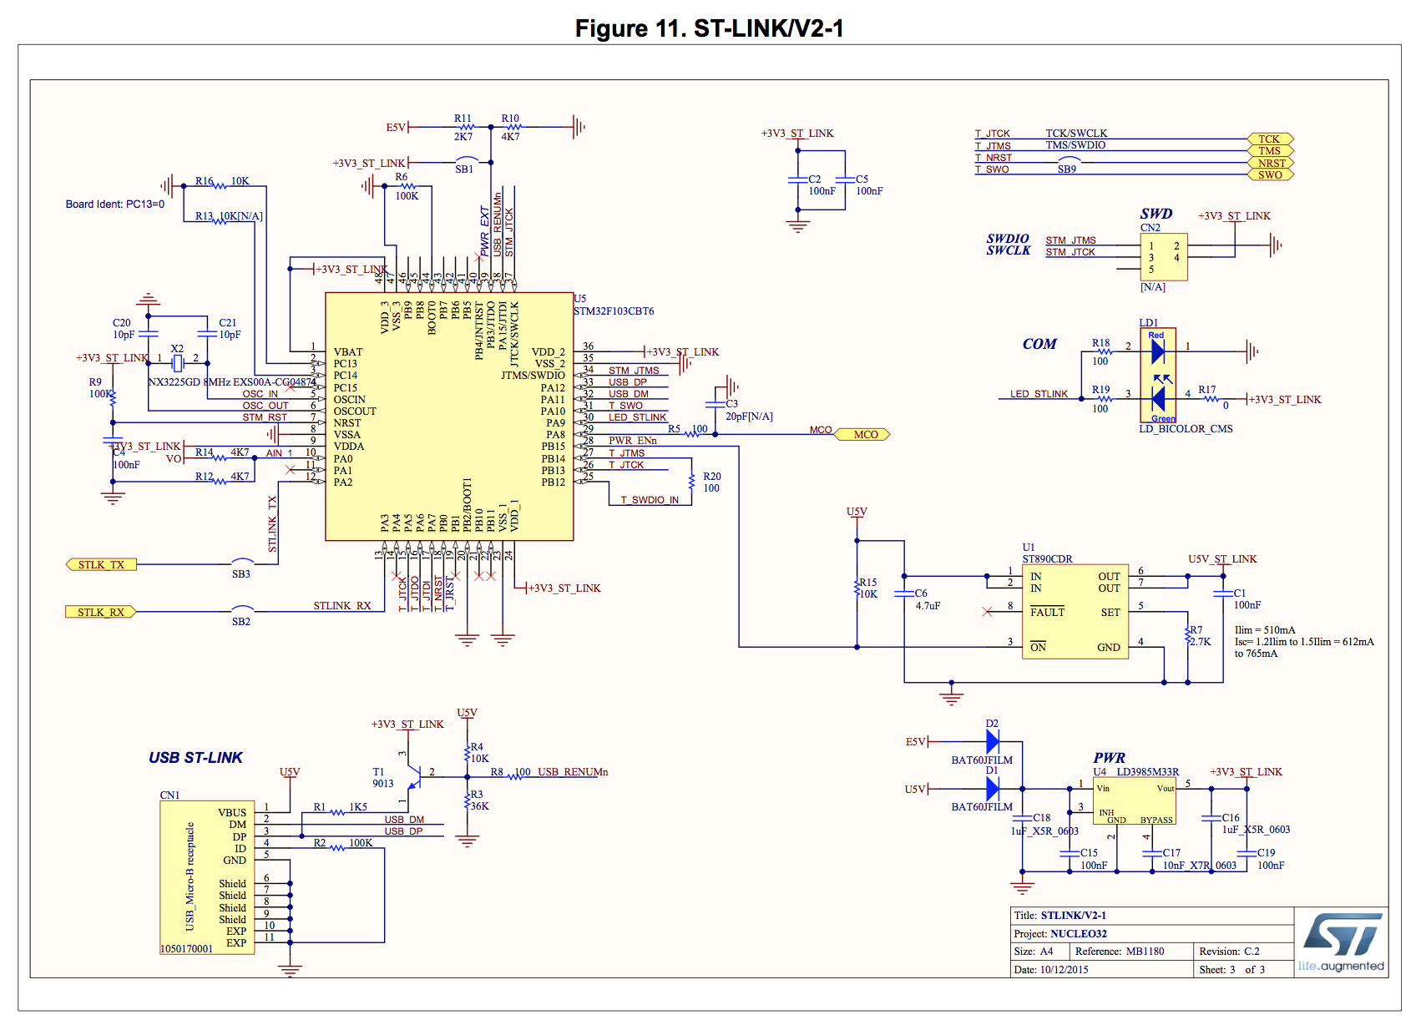Click the C2 100nF capacitor symbol
Image resolution: width=1421 pixels, height=1025 pixels.
pyautogui.click(x=797, y=179)
